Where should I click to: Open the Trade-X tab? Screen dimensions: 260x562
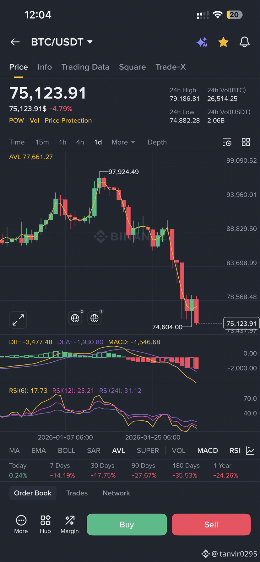pyautogui.click(x=171, y=67)
